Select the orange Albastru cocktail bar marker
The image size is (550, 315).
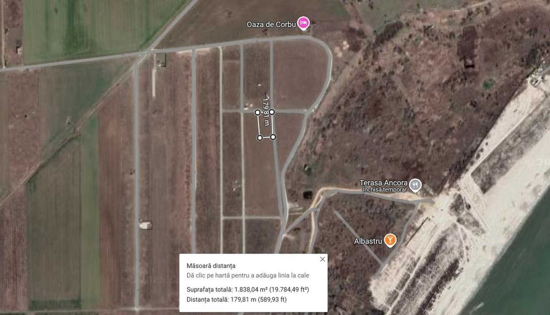390,240
